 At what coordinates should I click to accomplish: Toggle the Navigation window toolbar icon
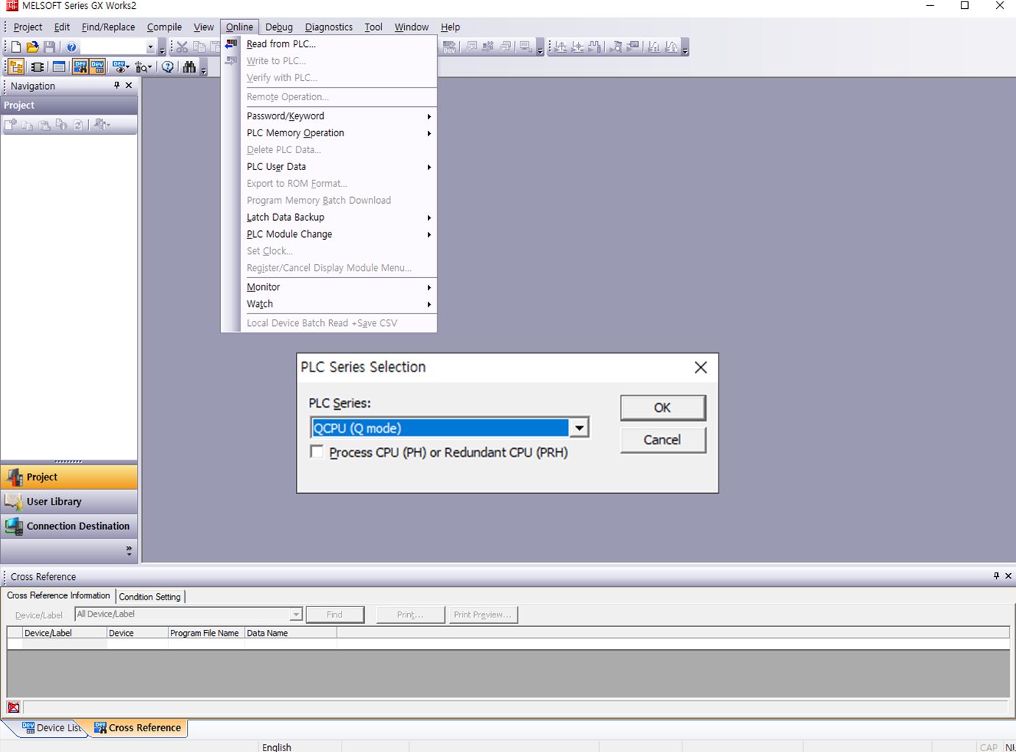[x=15, y=67]
